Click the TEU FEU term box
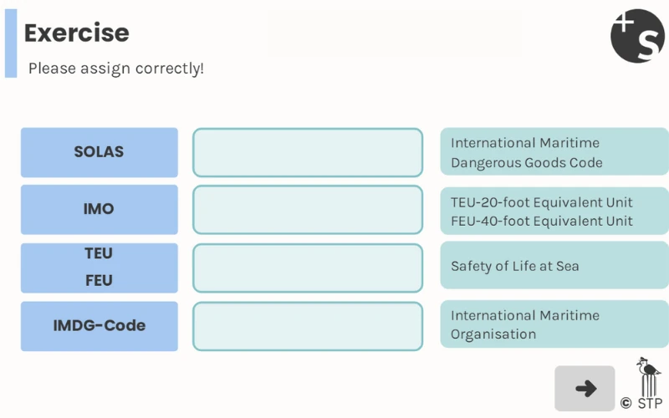669x418 pixels. click(99, 268)
